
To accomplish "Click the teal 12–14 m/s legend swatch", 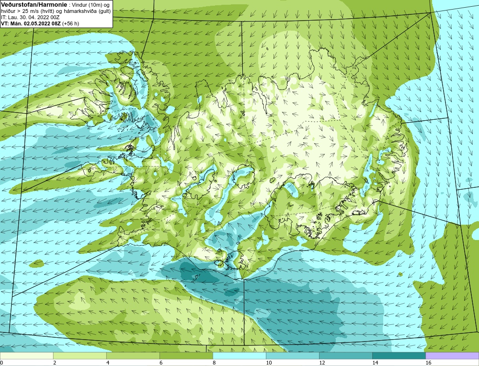I will (x=345, y=355).
